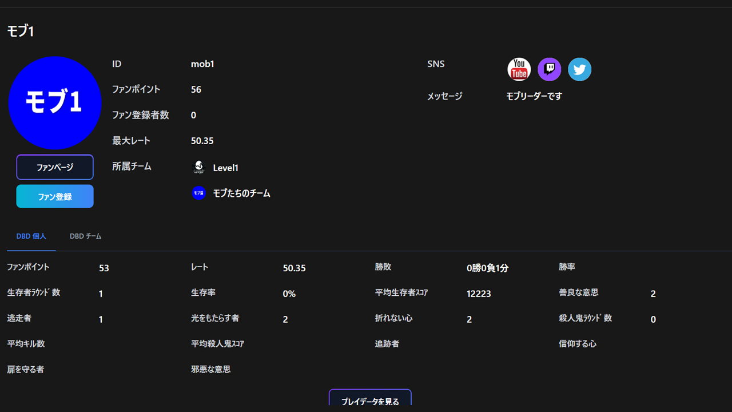This screenshot has width=732, height=412.
Task: Select the blue モブ1 profile avatar
Action: pyautogui.click(x=55, y=102)
